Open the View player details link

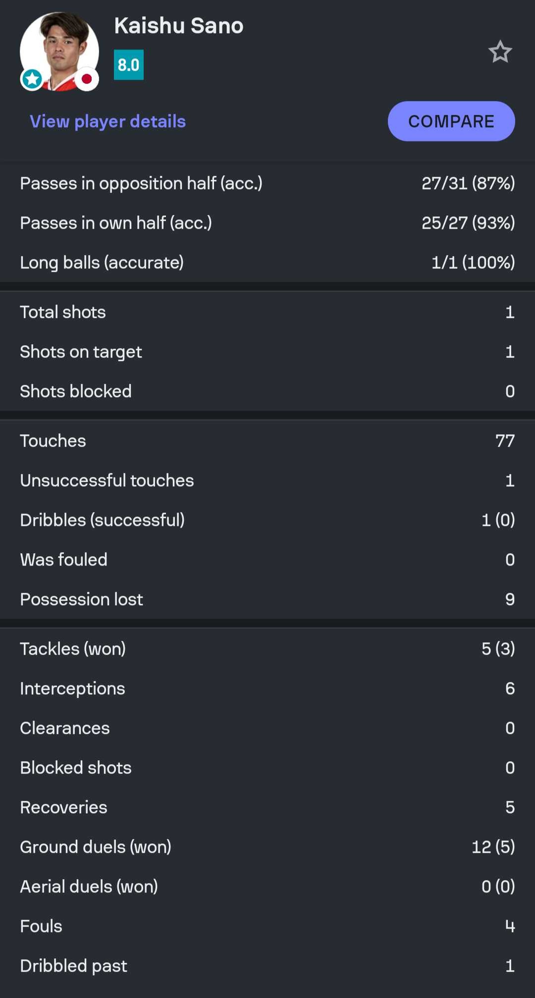(x=107, y=121)
